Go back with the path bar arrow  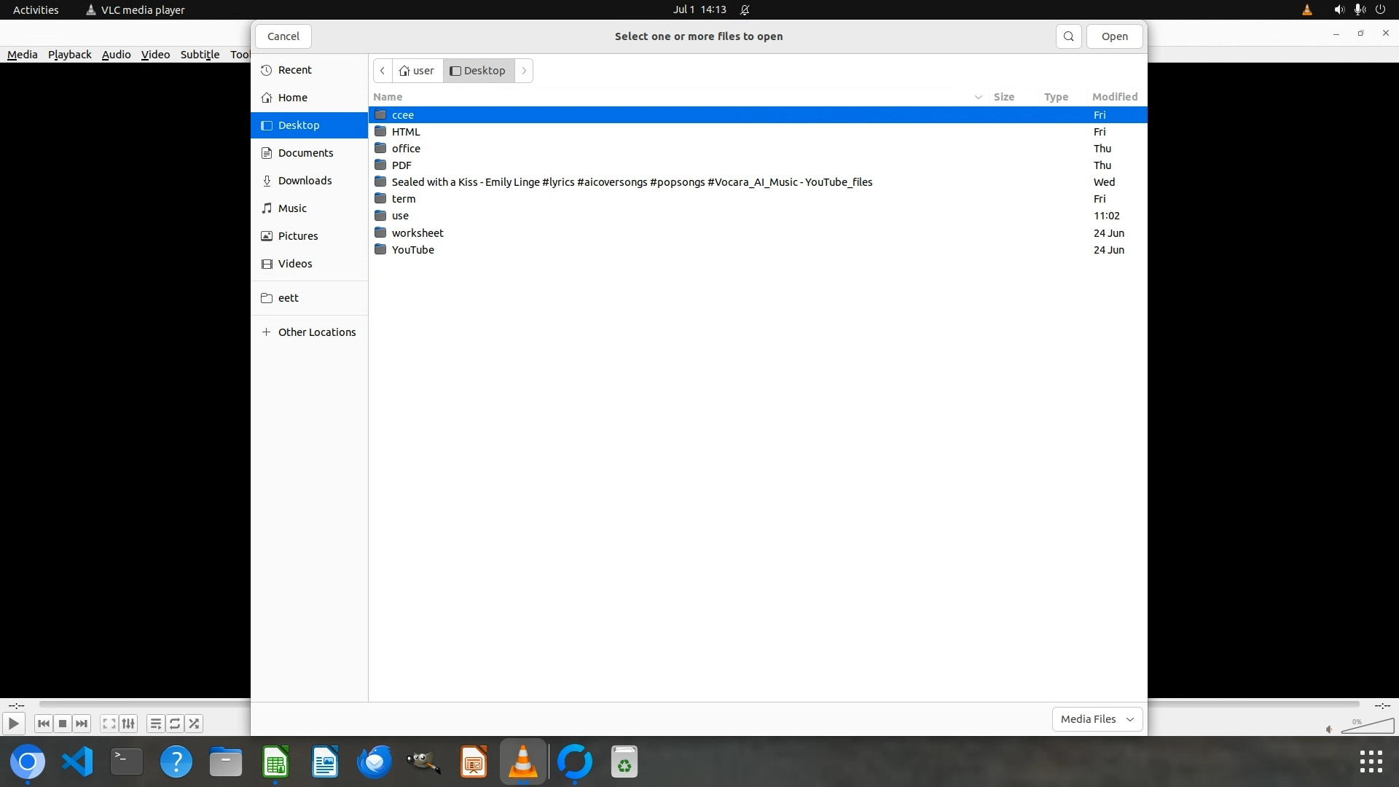point(383,71)
